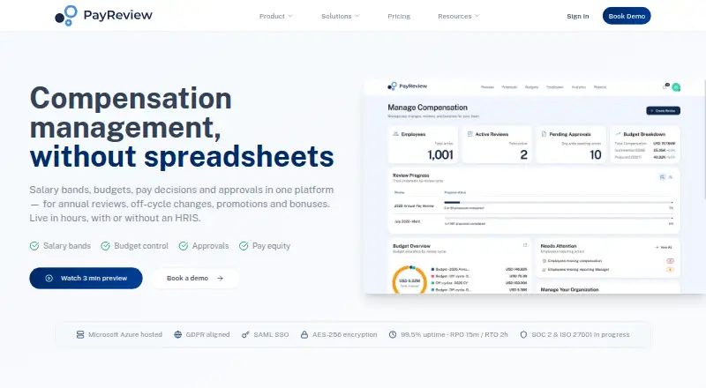Expand the Solutions dropdown menu
Image resolution: width=706 pixels, height=388 pixels.
(x=340, y=16)
